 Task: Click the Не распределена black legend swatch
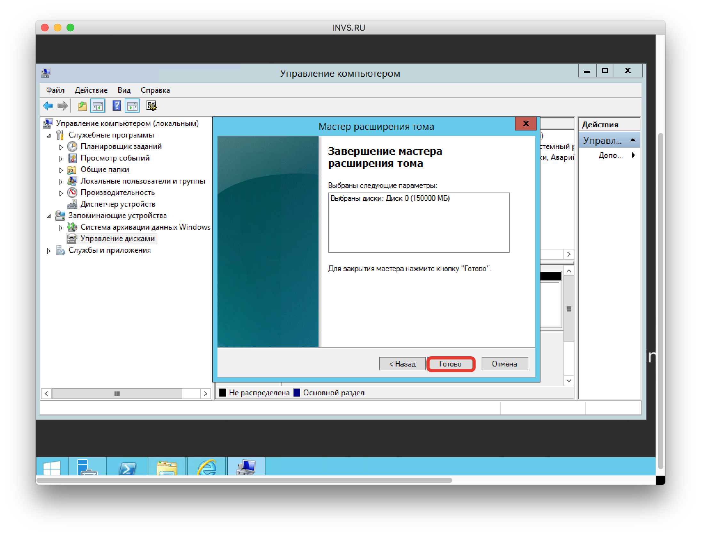[223, 393]
